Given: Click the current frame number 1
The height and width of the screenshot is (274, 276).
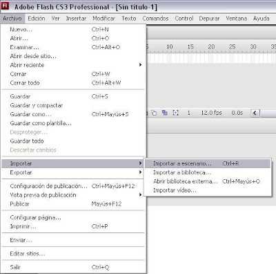Looking at the screenshot, I should (x=189, y=113).
